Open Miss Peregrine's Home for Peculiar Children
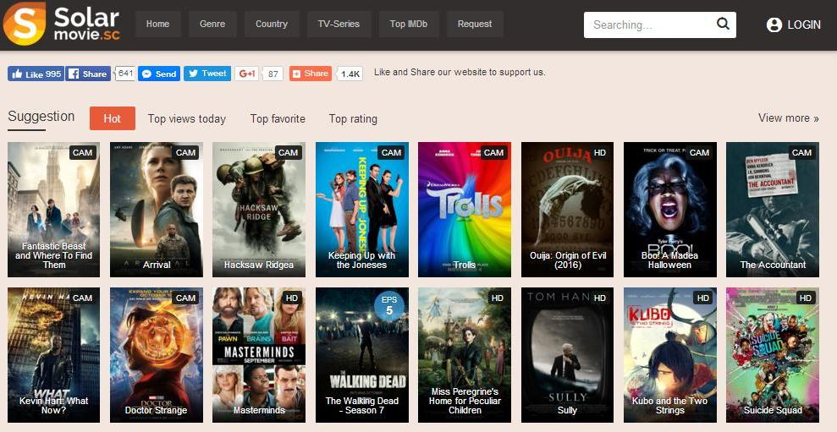Image resolution: width=837 pixels, height=432 pixels. [x=465, y=355]
